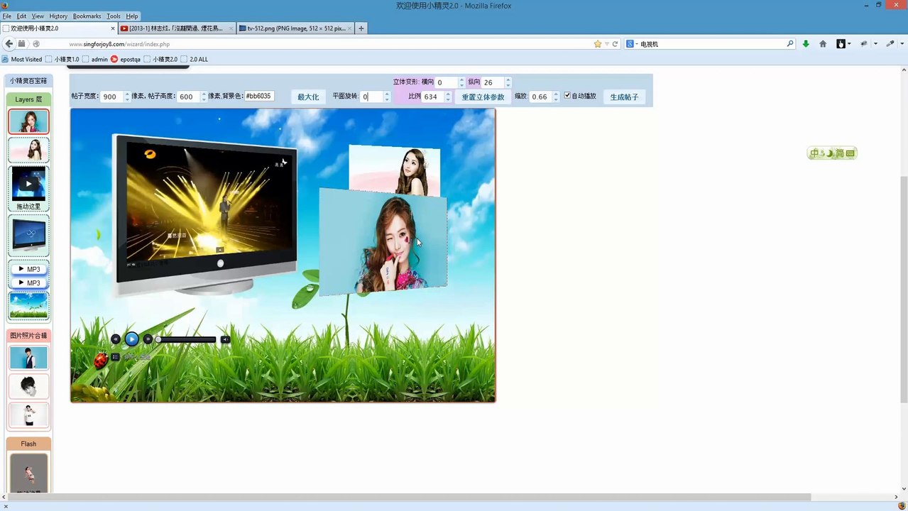Click the 纵向 input field showing 26

pos(492,82)
